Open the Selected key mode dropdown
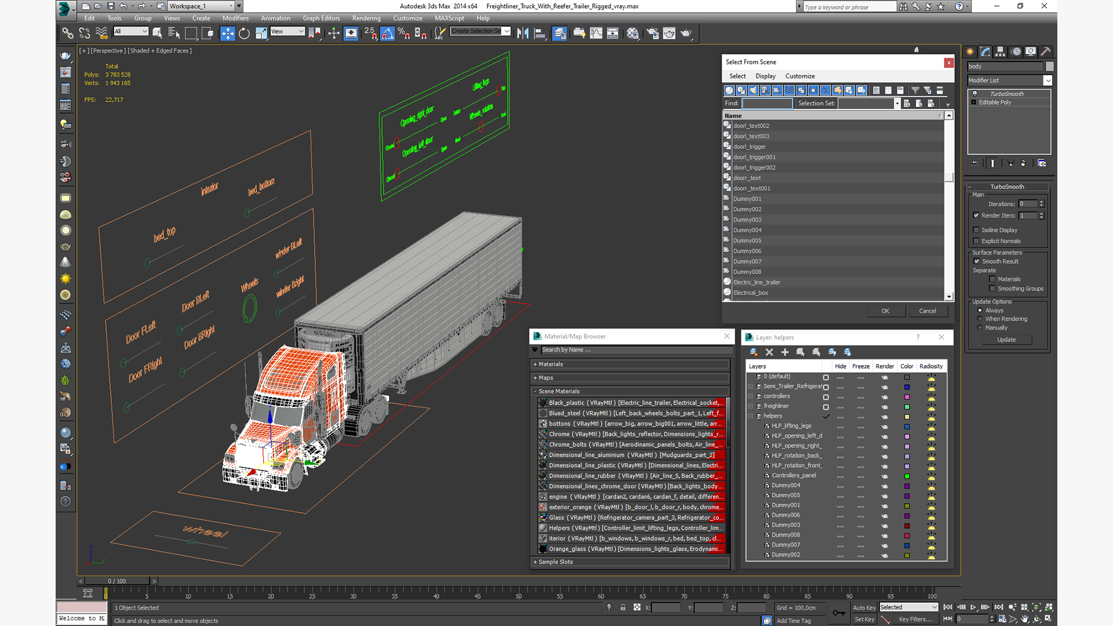Image resolution: width=1113 pixels, height=626 pixels. (x=908, y=607)
